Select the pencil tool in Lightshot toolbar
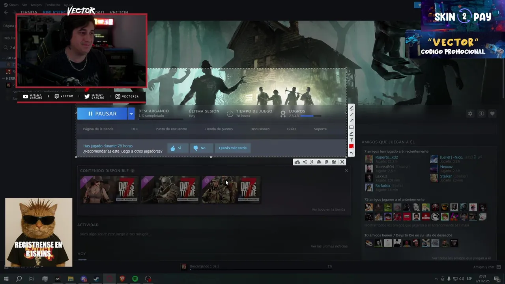Image resolution: width=505 pixels, height=284 pixels. tap(351, 108)
